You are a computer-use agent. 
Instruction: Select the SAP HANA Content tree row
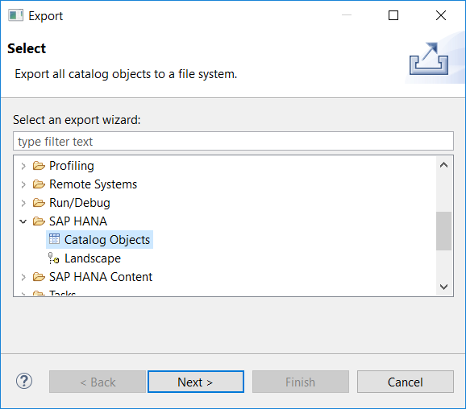click(101, 277)
